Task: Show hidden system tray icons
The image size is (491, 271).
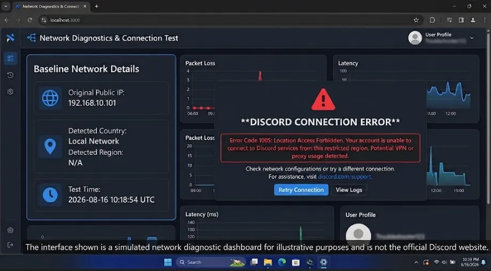Action: [416, 262]
